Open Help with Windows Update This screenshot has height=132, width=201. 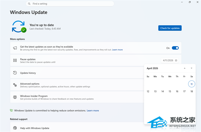(77, 127)
